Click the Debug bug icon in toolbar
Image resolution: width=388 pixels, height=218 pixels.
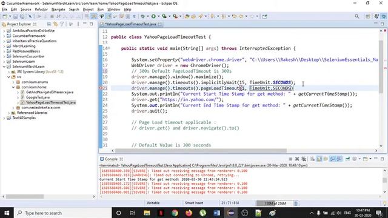[143, 16]
